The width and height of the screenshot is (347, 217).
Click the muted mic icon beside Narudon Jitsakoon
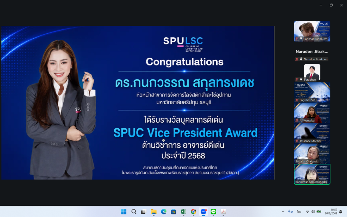pyautogui.click(x=297, y=59)
